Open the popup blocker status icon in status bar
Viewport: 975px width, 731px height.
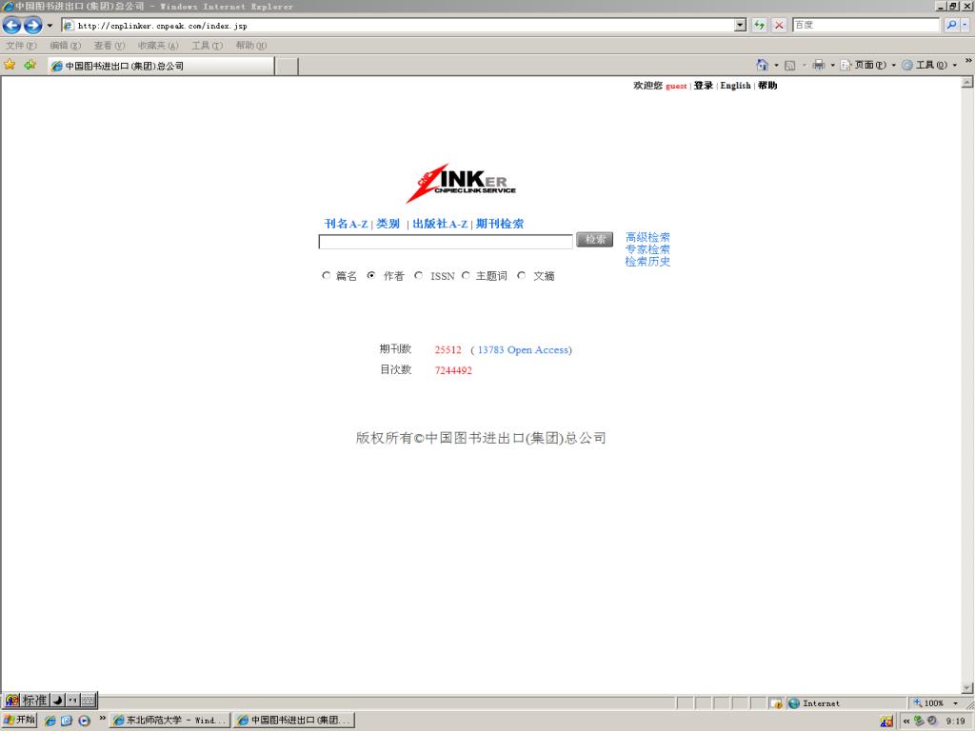tap(776, 703)
